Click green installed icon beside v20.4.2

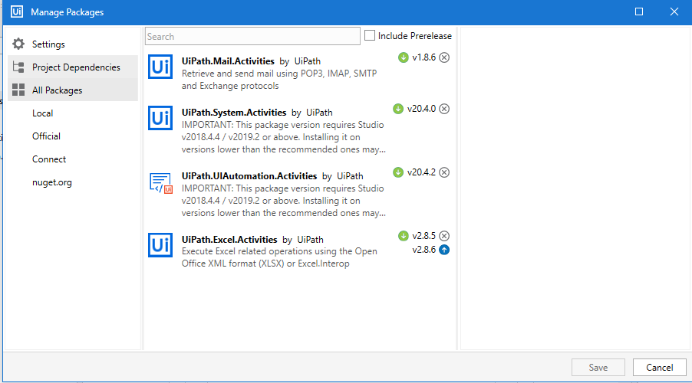(x=398, y=172)
